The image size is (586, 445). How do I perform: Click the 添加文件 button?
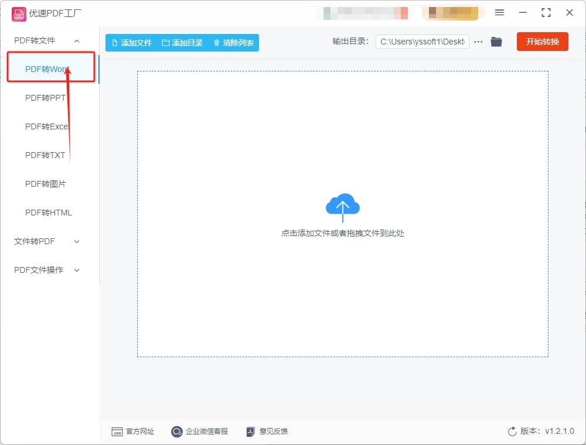click(132, 43)
